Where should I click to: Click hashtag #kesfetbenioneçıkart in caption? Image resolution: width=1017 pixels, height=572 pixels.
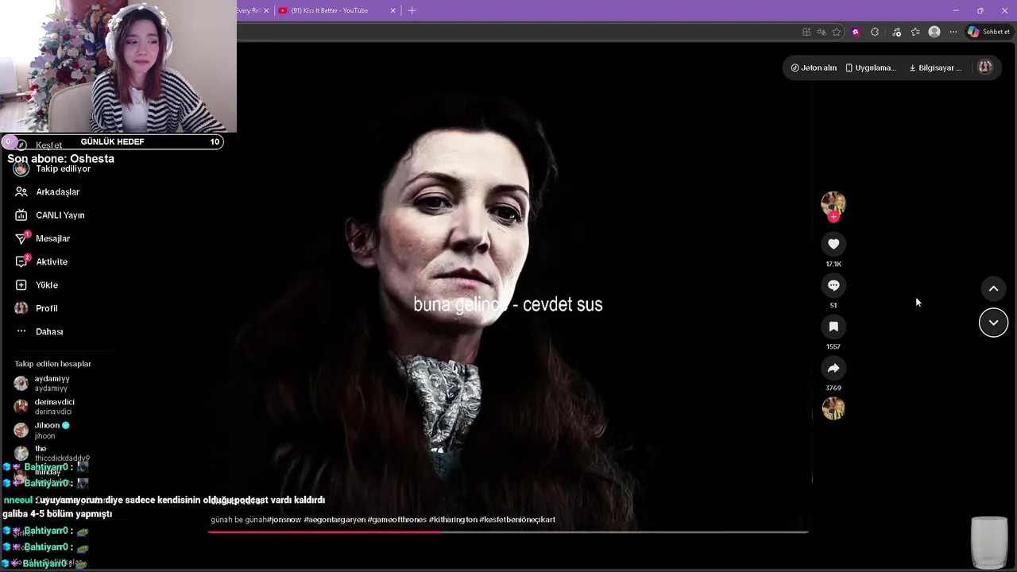click(x=517, y=520)
